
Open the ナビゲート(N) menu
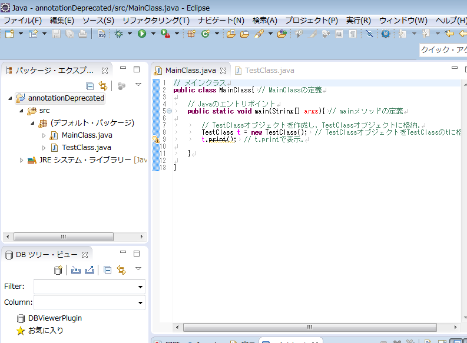pyautogui.click(x=221, y=20)
